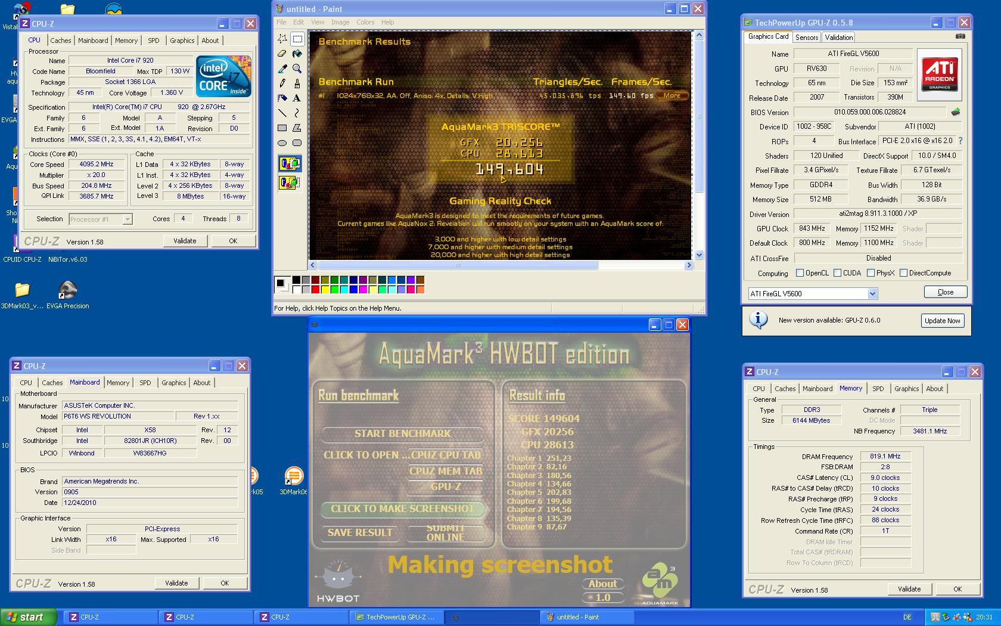Open EVGA Precision desktop shortcut
Viewport: 1001px width, 626px height.
(x=68, y=295)
